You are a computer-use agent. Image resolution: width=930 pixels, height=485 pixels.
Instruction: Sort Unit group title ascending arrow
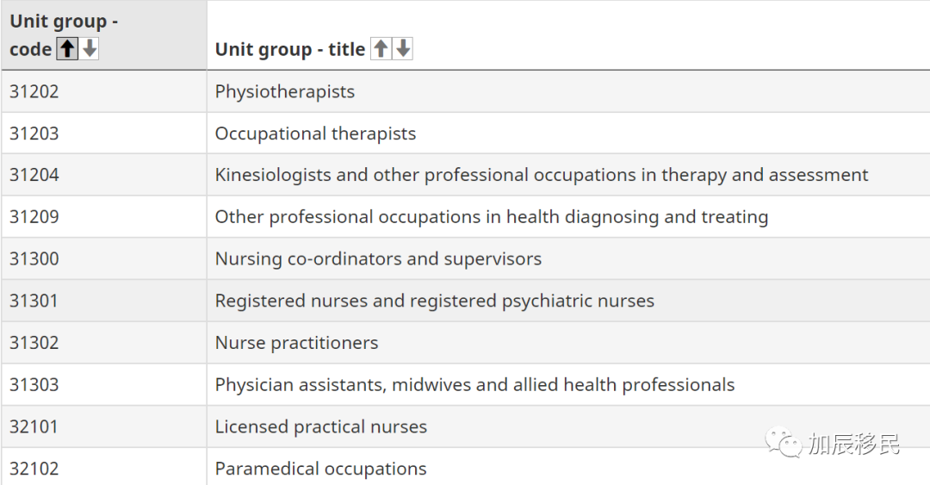coord(381,49)
